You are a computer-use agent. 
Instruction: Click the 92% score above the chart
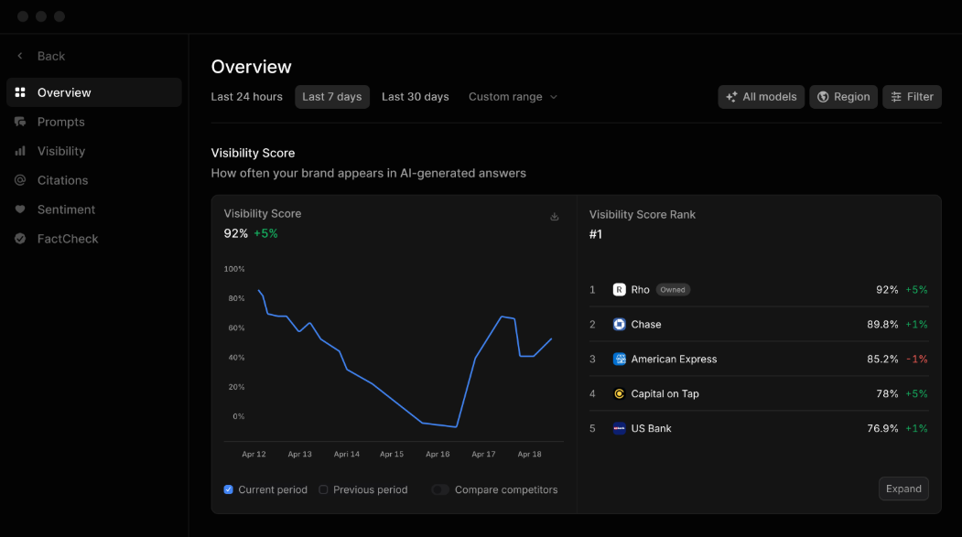pos(235,233)
